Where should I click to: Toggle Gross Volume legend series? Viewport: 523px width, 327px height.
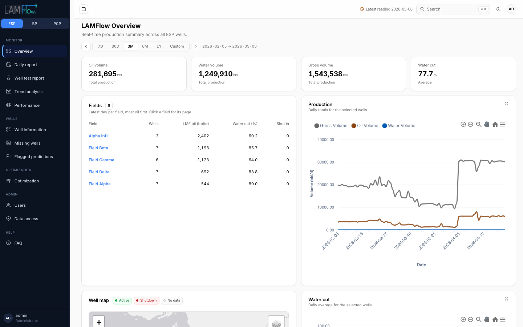click(331, 126)
